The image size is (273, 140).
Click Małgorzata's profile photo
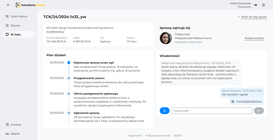tap(166, 38)
